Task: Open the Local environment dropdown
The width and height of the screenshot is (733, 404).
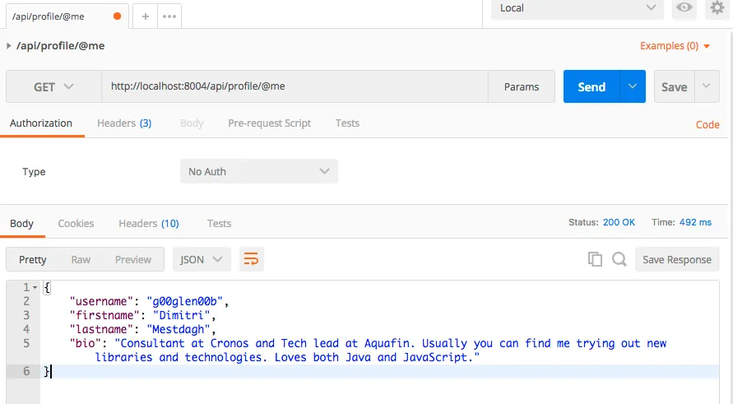Action: (x=576, y=8)
